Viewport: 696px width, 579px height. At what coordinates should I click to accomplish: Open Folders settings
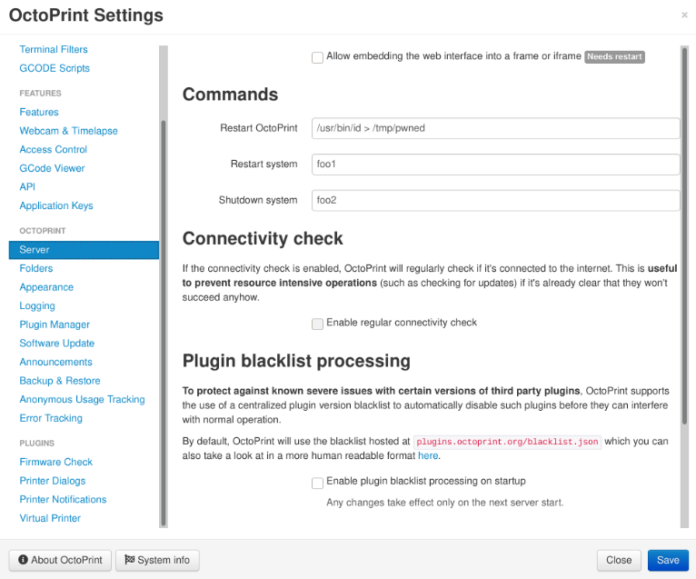point(36,268)
